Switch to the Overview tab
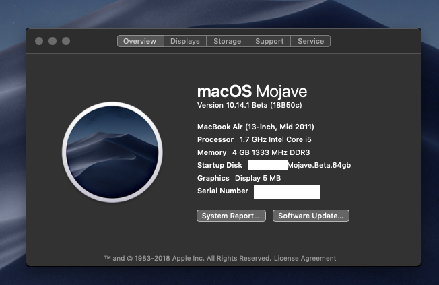Screen dimensions: 439x285 (x=140, y=41)
